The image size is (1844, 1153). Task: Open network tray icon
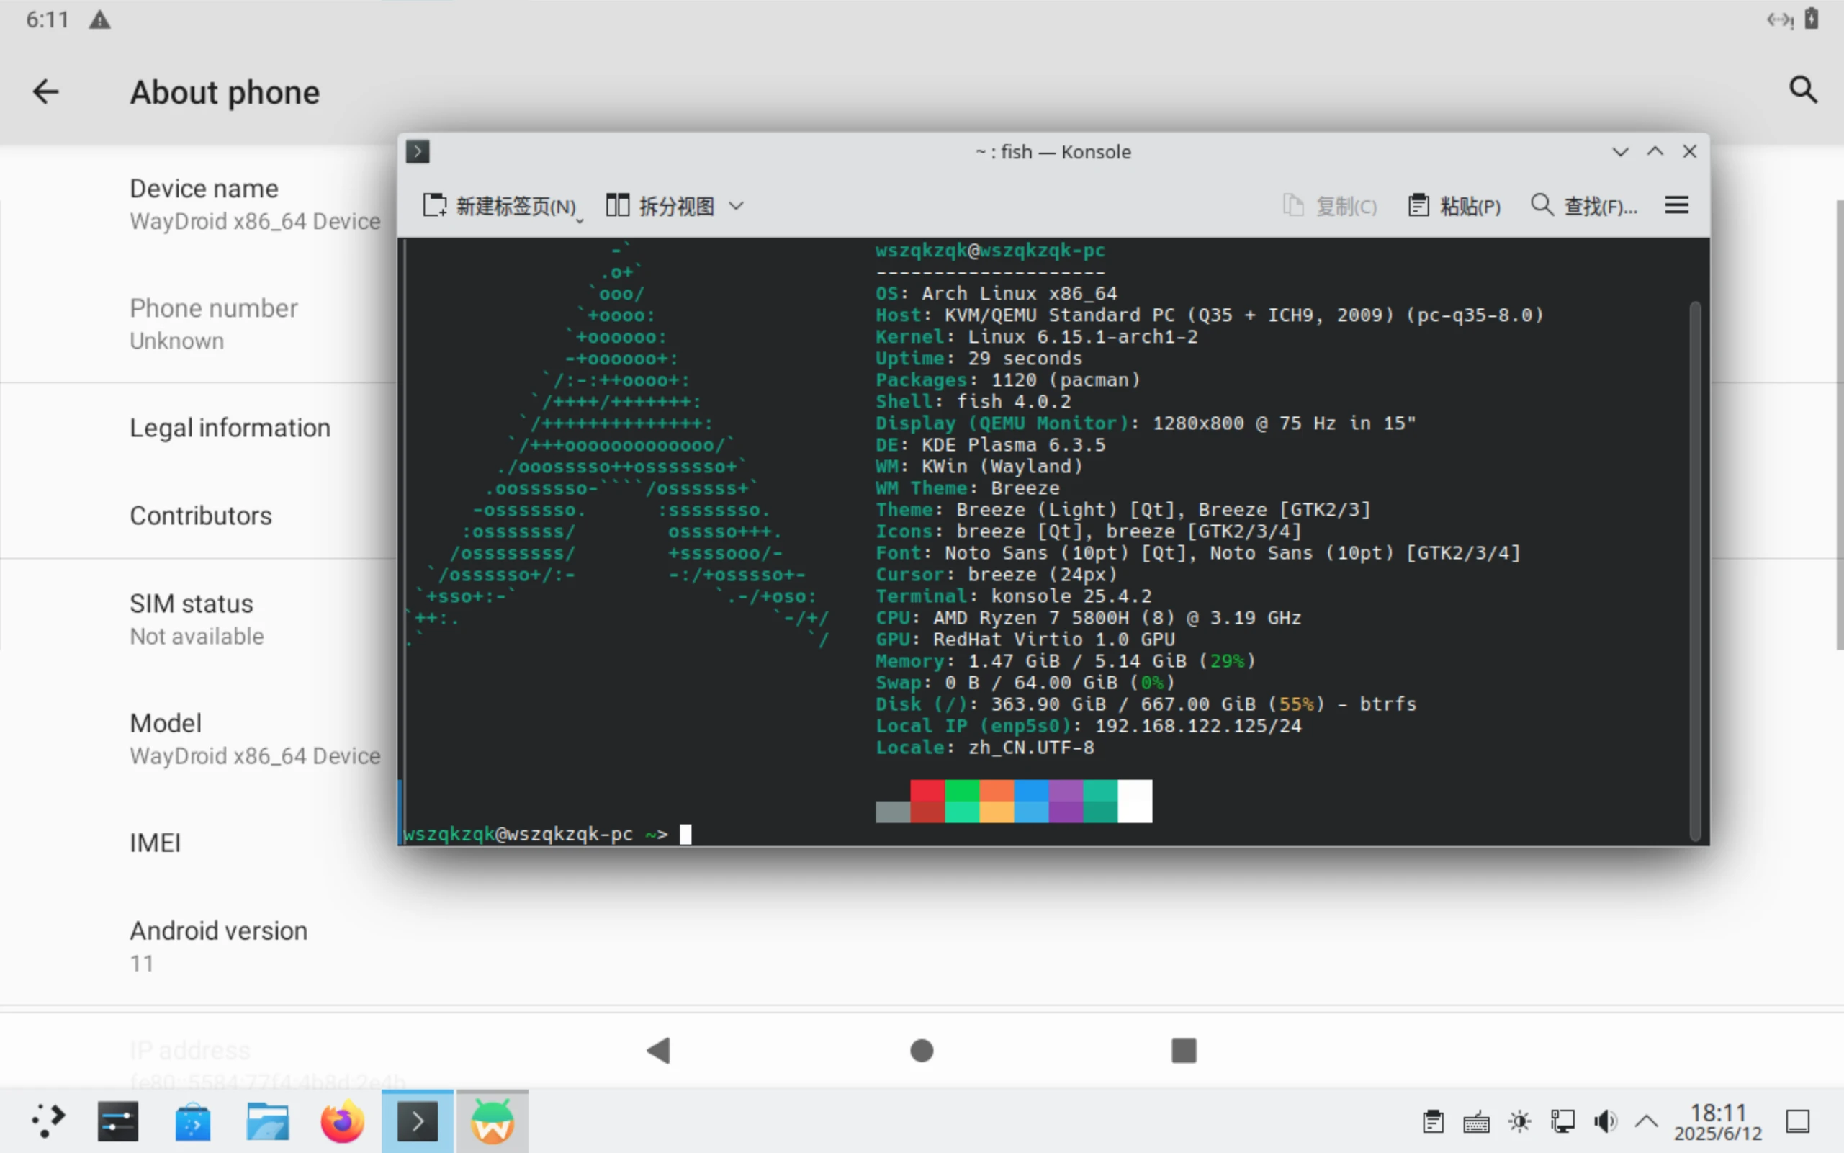1562,1122
